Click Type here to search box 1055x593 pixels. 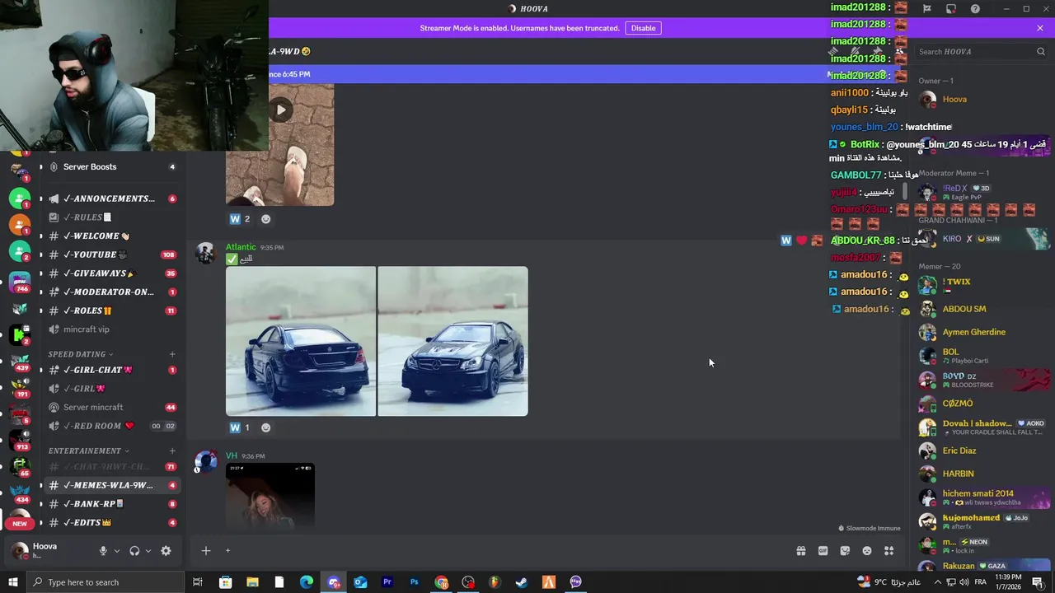(x=105, y=582)
